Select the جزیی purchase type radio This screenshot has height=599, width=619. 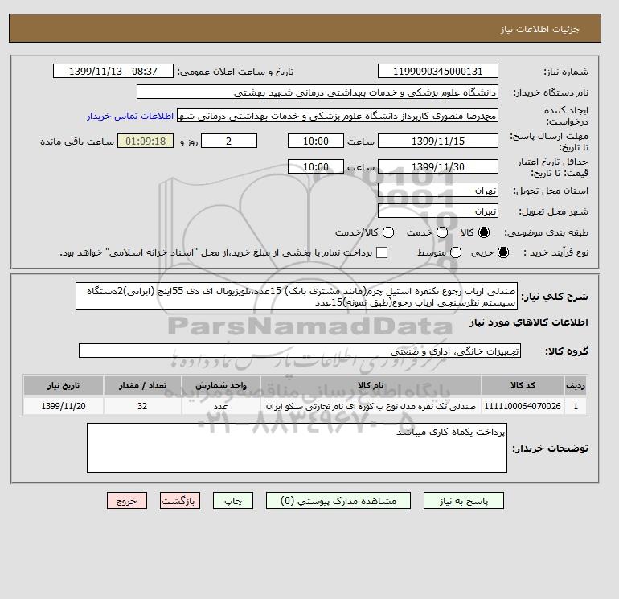503,252
